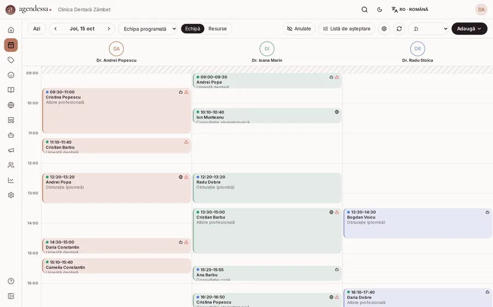Open the line chart icon in the sidebar
493x307 pixels.
11,180
